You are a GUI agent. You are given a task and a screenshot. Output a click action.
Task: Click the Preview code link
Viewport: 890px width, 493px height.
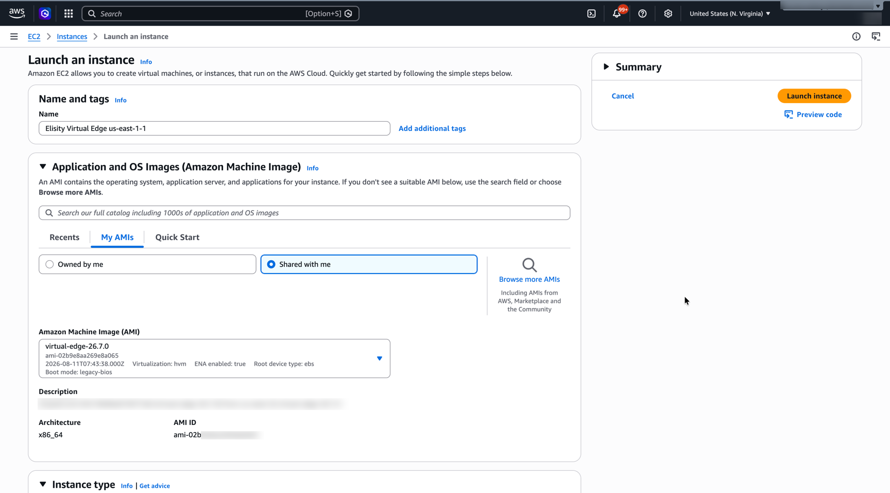click(819, 114)
